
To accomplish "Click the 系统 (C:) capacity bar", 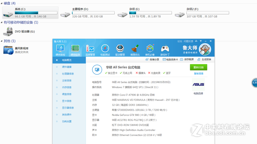I will click(x=36, y=13).
